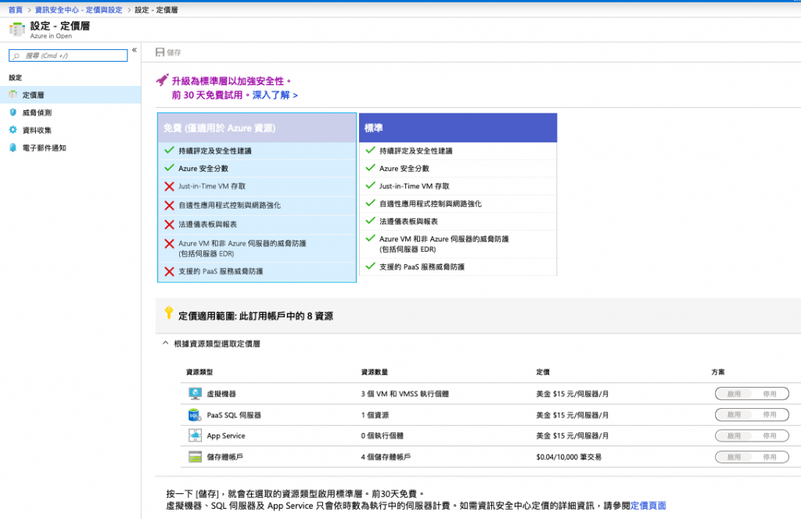The height and width of the screenshot is (519, 801).
Task: Go to 資訊安全中心 - 定價與設定 breadcrumb
Action: coord(79,9)
